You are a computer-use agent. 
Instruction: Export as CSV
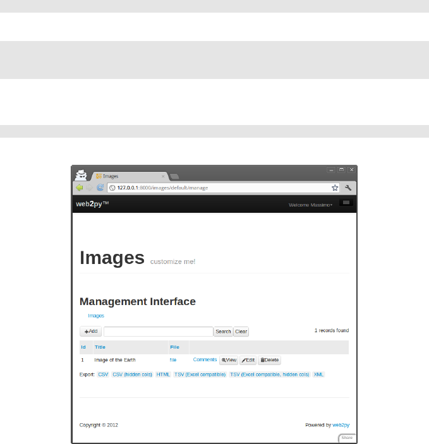coord(103,375)
